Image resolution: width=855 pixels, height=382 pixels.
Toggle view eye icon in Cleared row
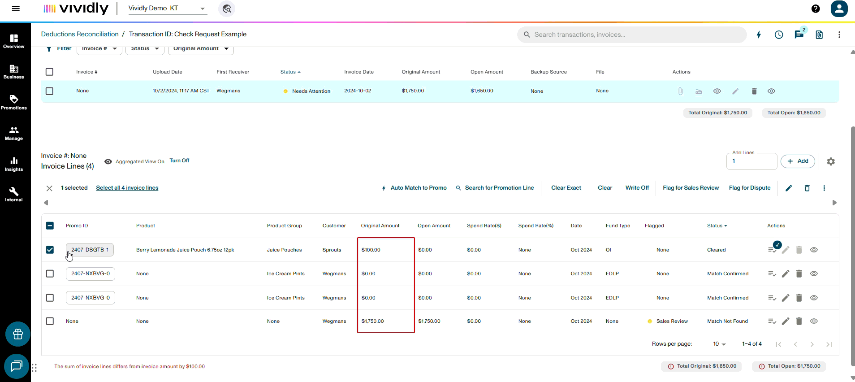pos(814,250)
